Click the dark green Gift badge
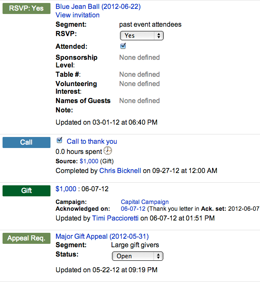 point(26,191)
